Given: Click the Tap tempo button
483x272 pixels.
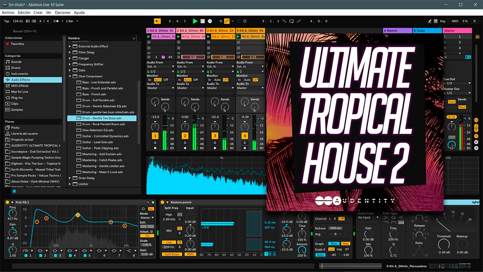Looking at the screenshot, I should [6, 21].
